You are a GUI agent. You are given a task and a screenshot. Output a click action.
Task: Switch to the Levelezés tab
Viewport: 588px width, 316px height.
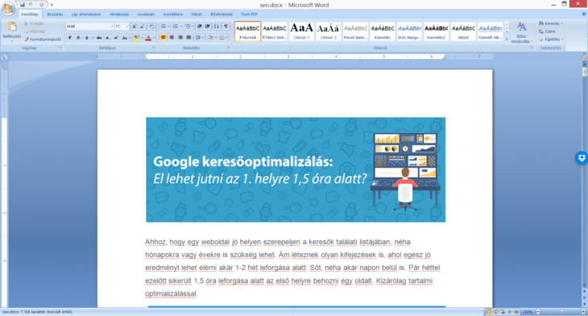click(x=146, y=15)
